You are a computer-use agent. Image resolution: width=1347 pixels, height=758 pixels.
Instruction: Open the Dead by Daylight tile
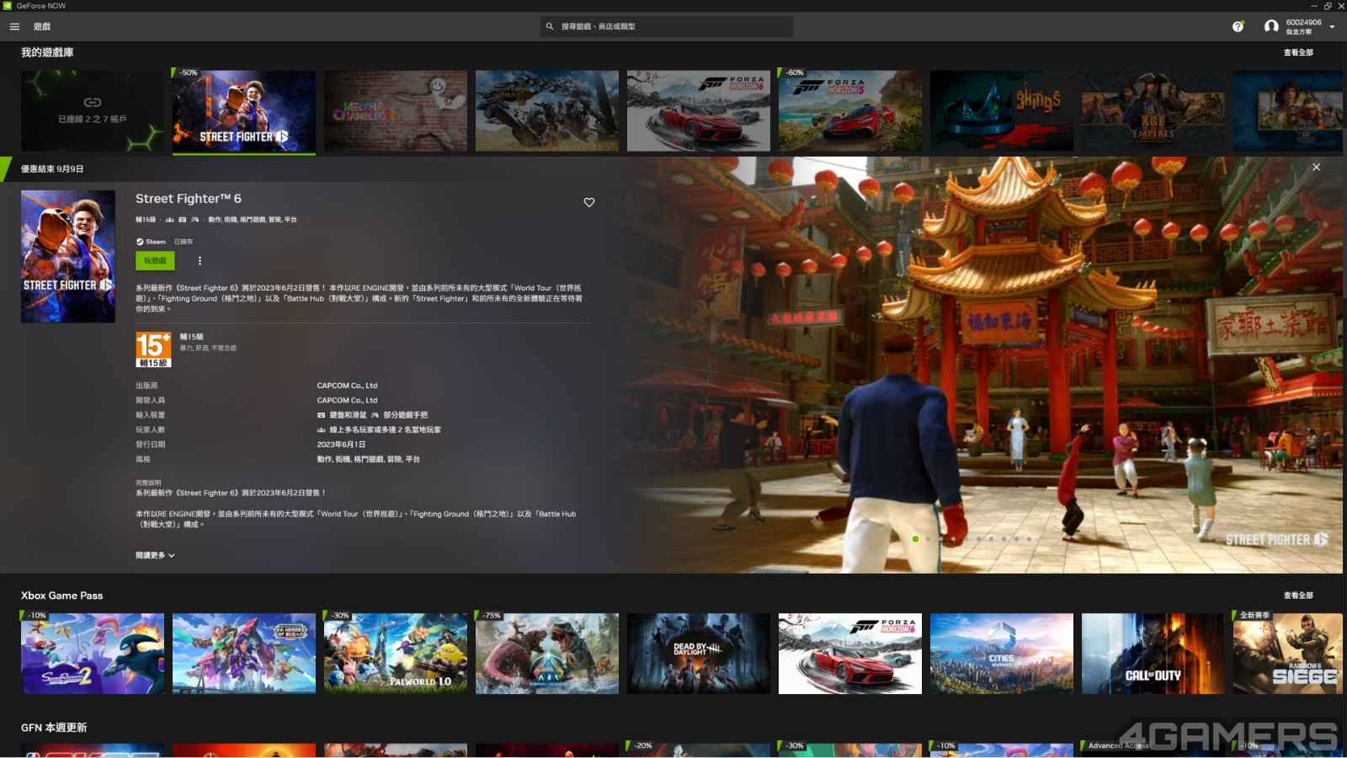(699, 654)
